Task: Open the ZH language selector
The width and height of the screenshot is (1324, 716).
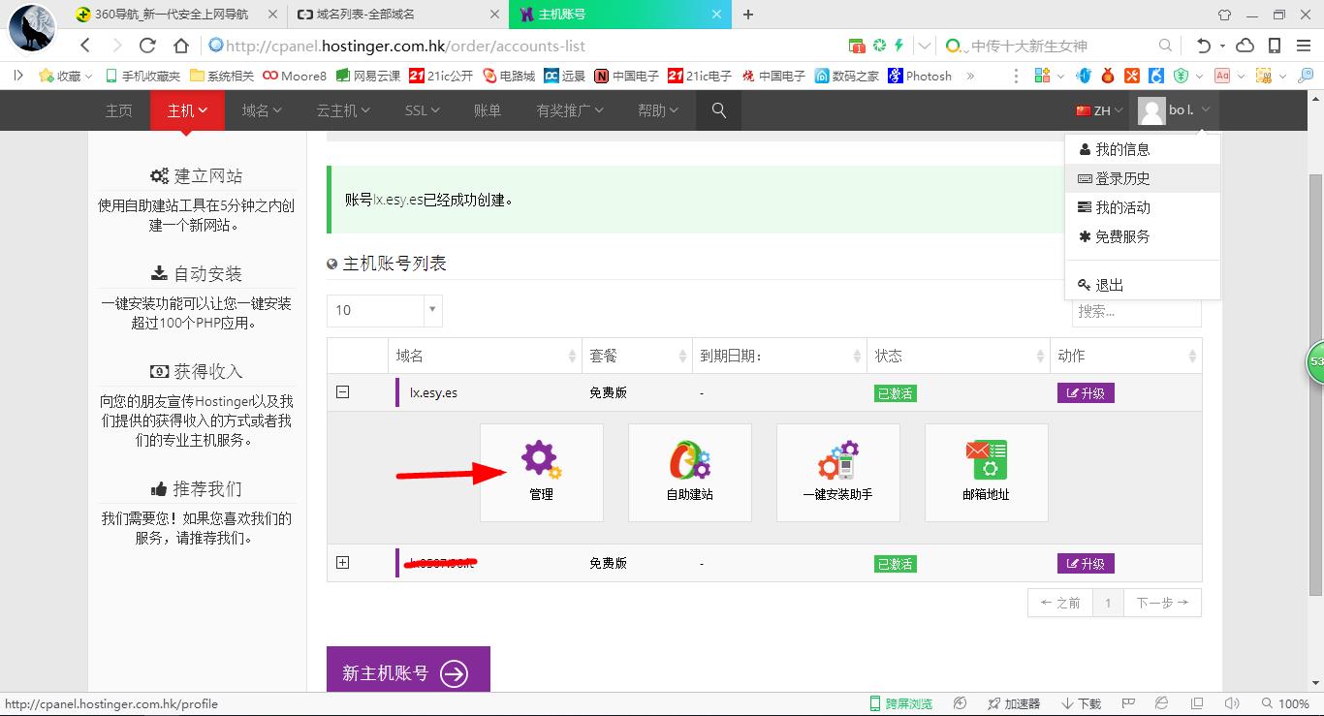Action: (x=1096, y=110)
